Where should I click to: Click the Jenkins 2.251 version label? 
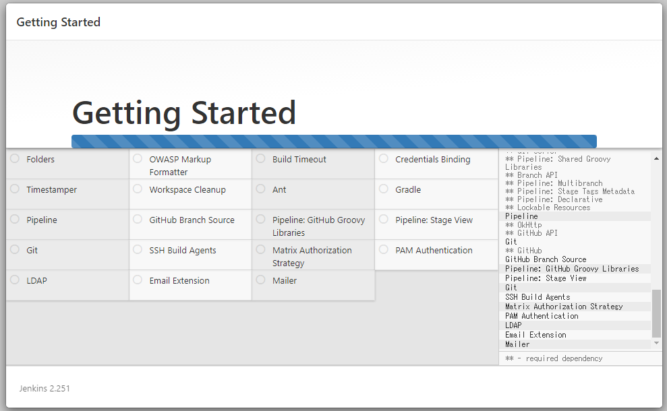click(45, 389)
